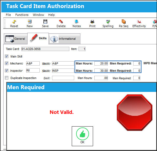Viewport: 157px width, 151px height.
Task: Click the Duplicate Inspection Skill field
Action: (63, 78)
